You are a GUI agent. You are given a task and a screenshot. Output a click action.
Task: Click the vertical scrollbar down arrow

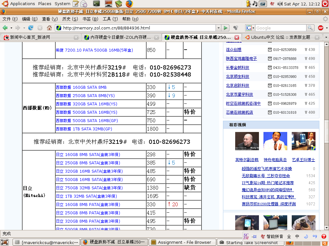coord(326,228)
